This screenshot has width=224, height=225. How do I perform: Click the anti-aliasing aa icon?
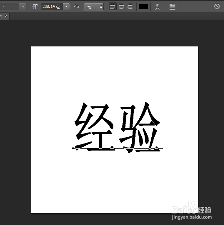tap(77, 6)
